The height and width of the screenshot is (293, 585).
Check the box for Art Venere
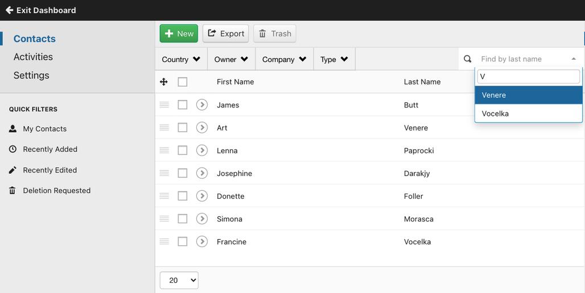pyautogui.click(x=183, y=128)
